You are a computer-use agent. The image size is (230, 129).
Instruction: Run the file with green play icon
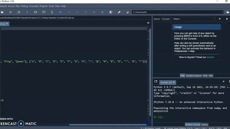[27, 12]
